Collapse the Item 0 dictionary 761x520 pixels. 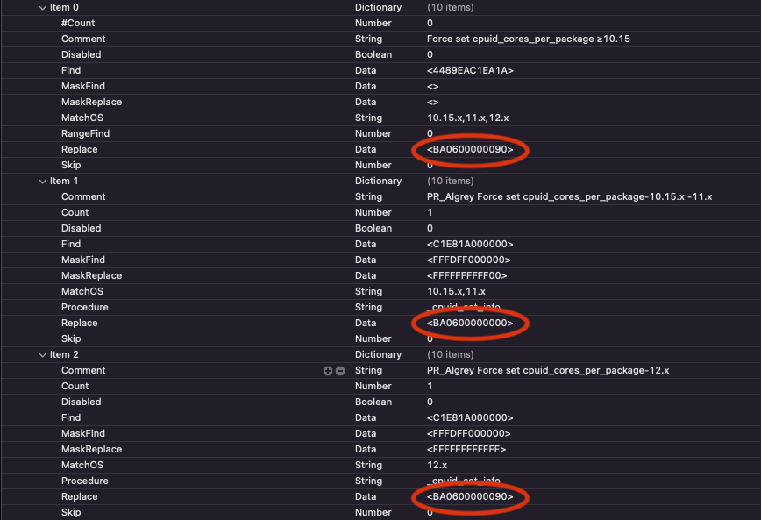click(42, 8)
